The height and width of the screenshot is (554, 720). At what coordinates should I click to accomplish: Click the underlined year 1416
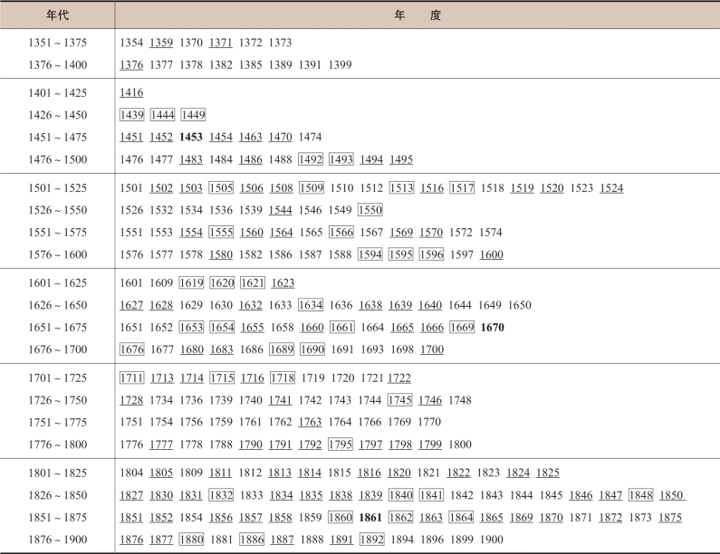(131, 93)
